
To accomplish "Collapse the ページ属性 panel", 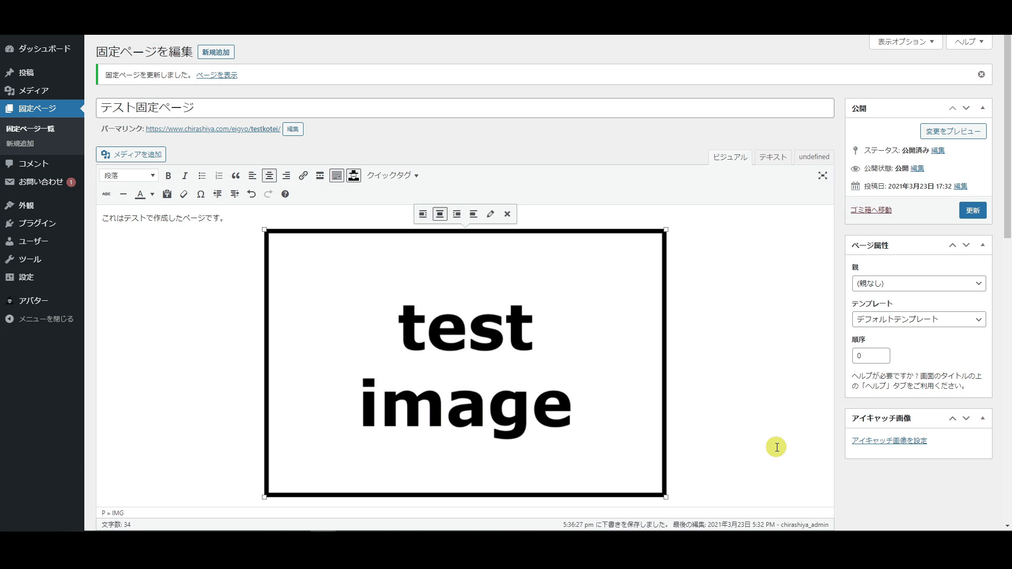I will (982, 245).
